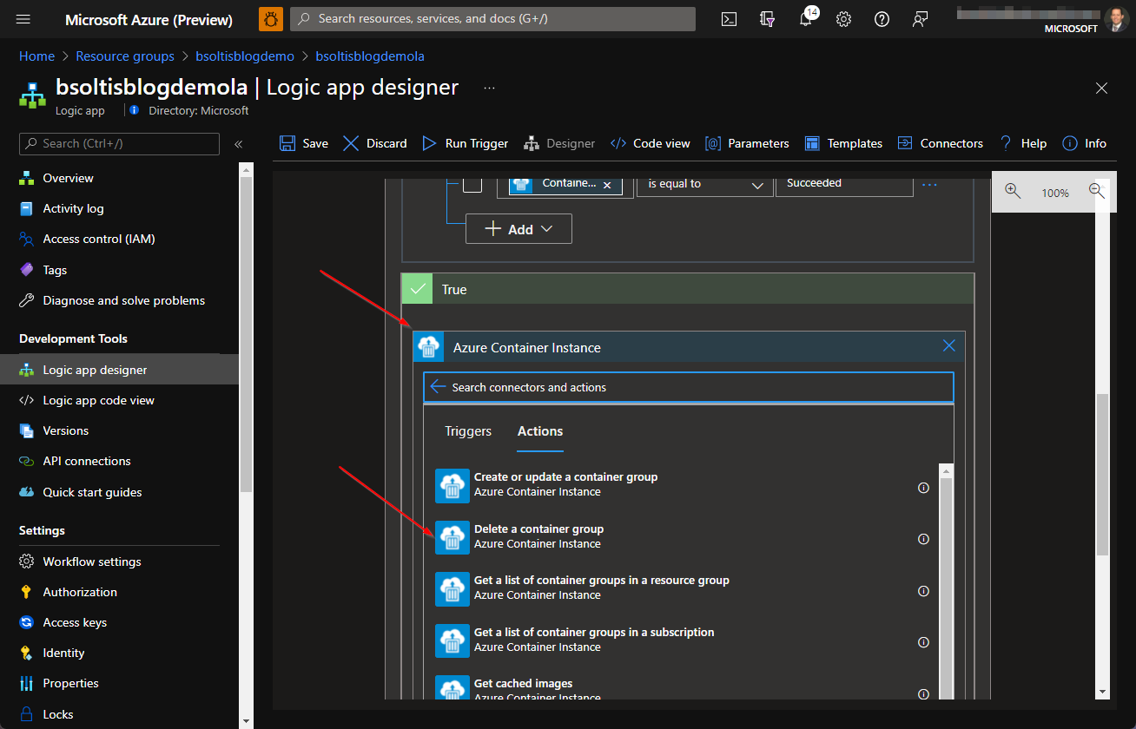The width and height of the screenshot is (1136, 729).
Task: Open Logic app code view menu item
Action: [98, 400]
